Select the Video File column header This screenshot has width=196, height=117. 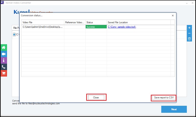(x=43, y=22)
